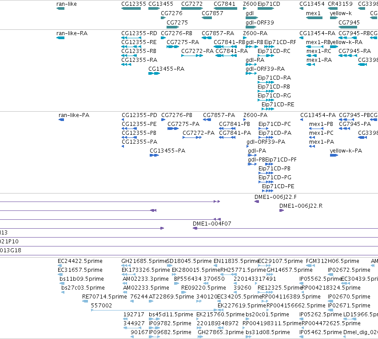The width and height of the screenshot is (378, 339).
Task: Open the CG7945 gene label
Action: (349, 22)
